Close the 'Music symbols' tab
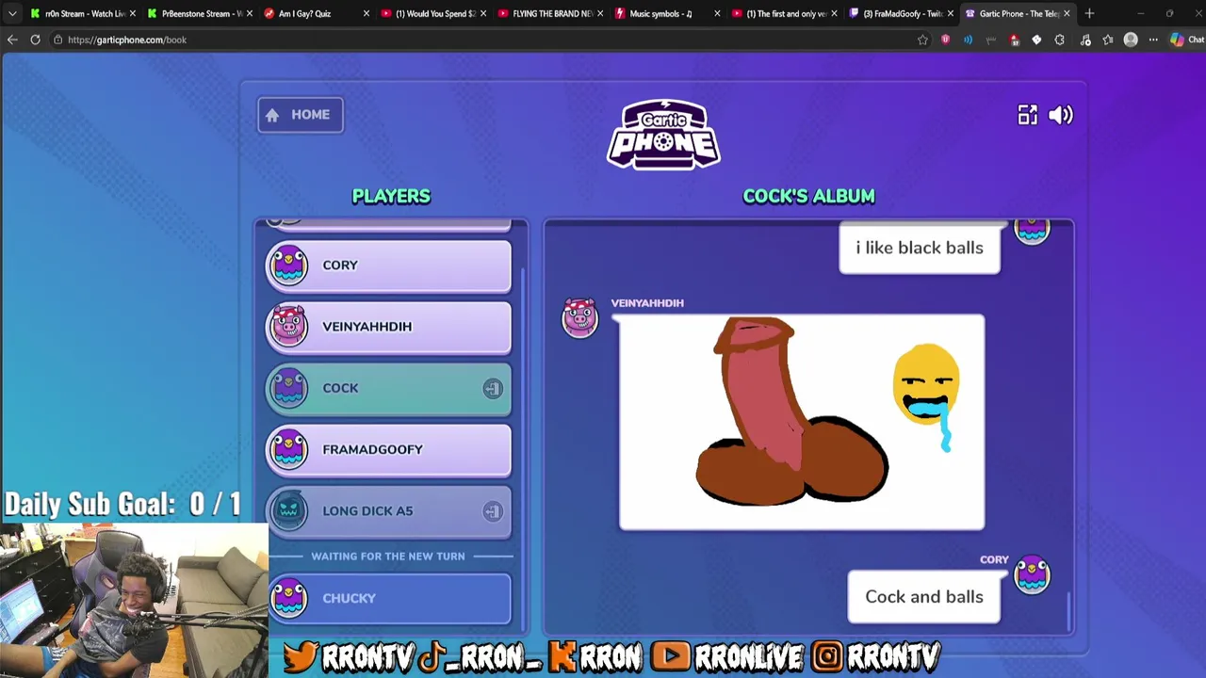1206x678 pixels. 717,13
